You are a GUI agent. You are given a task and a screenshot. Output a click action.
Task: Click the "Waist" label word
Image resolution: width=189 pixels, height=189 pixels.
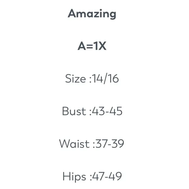coord(74,144)
